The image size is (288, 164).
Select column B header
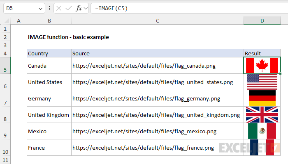pos(49,20)
